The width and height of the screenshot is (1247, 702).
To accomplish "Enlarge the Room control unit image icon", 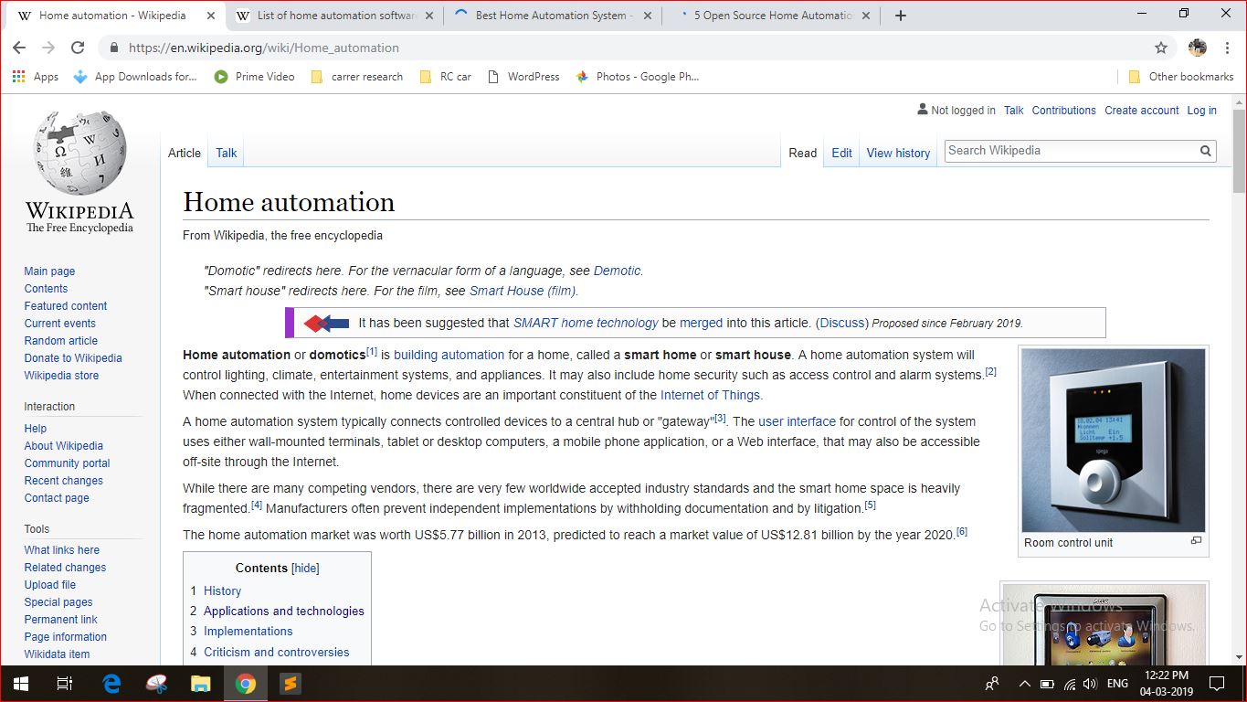I will pos(1196,541).
